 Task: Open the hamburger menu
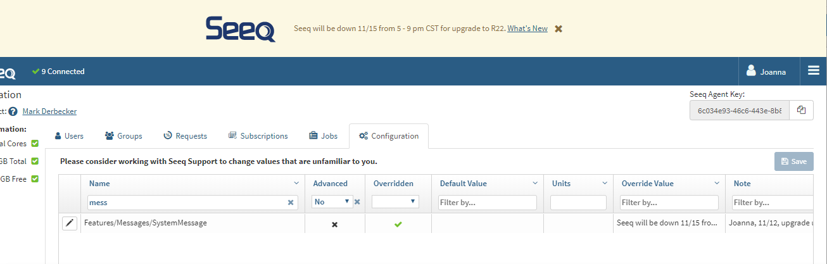[x=814, y=71]
